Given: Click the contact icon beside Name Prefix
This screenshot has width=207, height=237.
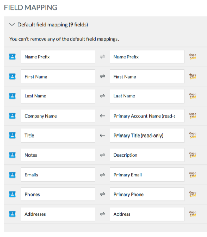Looking at the screenshot, I should (12, 57).
